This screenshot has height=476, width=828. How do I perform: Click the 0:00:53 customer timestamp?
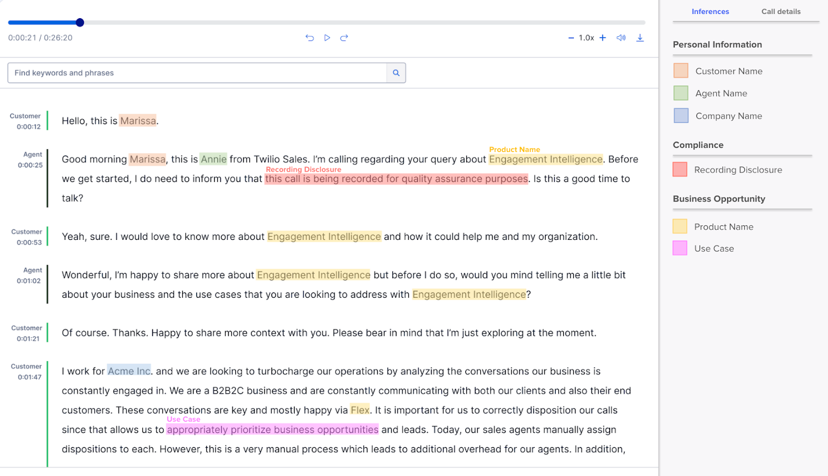pos(29,242)
